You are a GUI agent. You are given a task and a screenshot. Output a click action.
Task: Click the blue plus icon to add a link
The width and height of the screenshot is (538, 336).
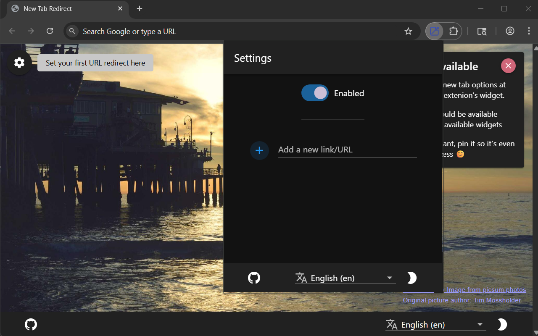tap(259, 150)
